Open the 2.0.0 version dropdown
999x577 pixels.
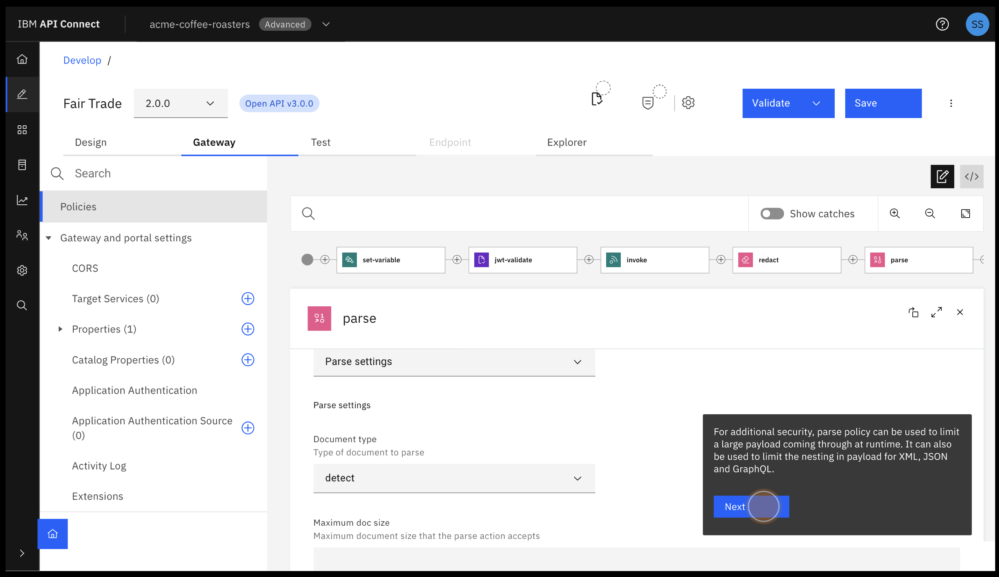(180, 103)
